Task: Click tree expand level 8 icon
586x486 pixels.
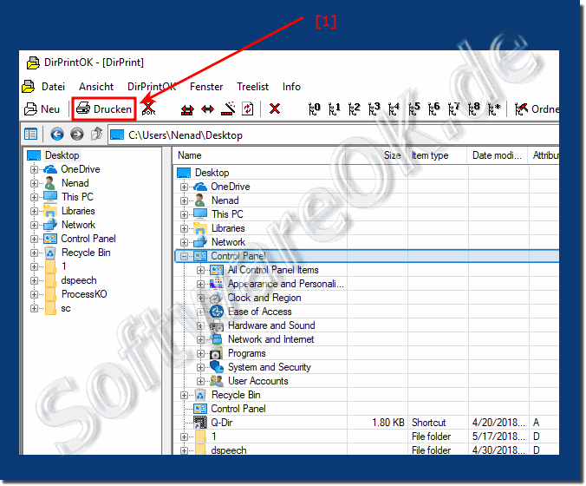Action: pyautogui.click(x=474, y=108)
